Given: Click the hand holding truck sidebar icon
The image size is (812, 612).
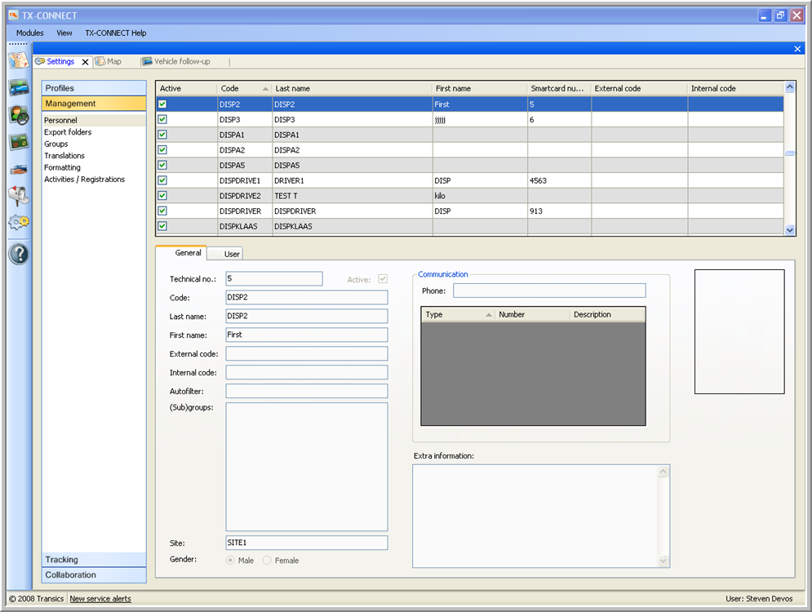Looking at the screenshot, I should pyautogui.click(x=18, y=169).
